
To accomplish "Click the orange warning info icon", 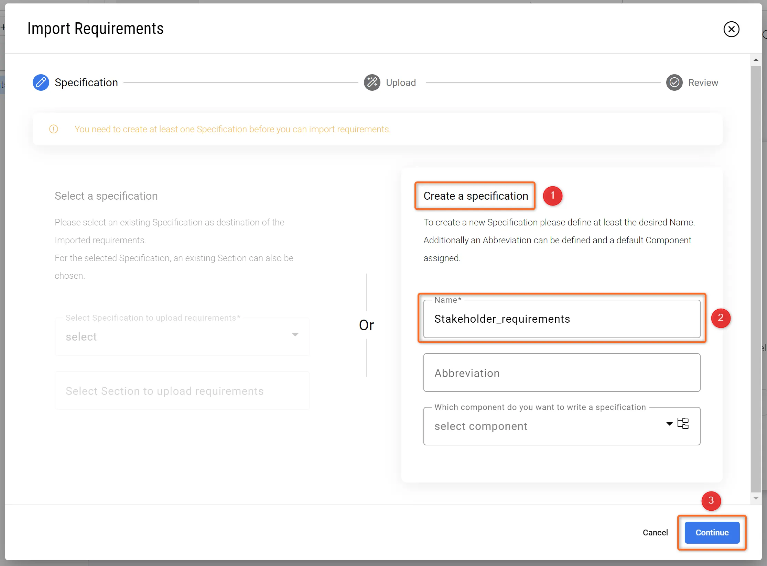I will pyautogui.click(x=54, y=129).
